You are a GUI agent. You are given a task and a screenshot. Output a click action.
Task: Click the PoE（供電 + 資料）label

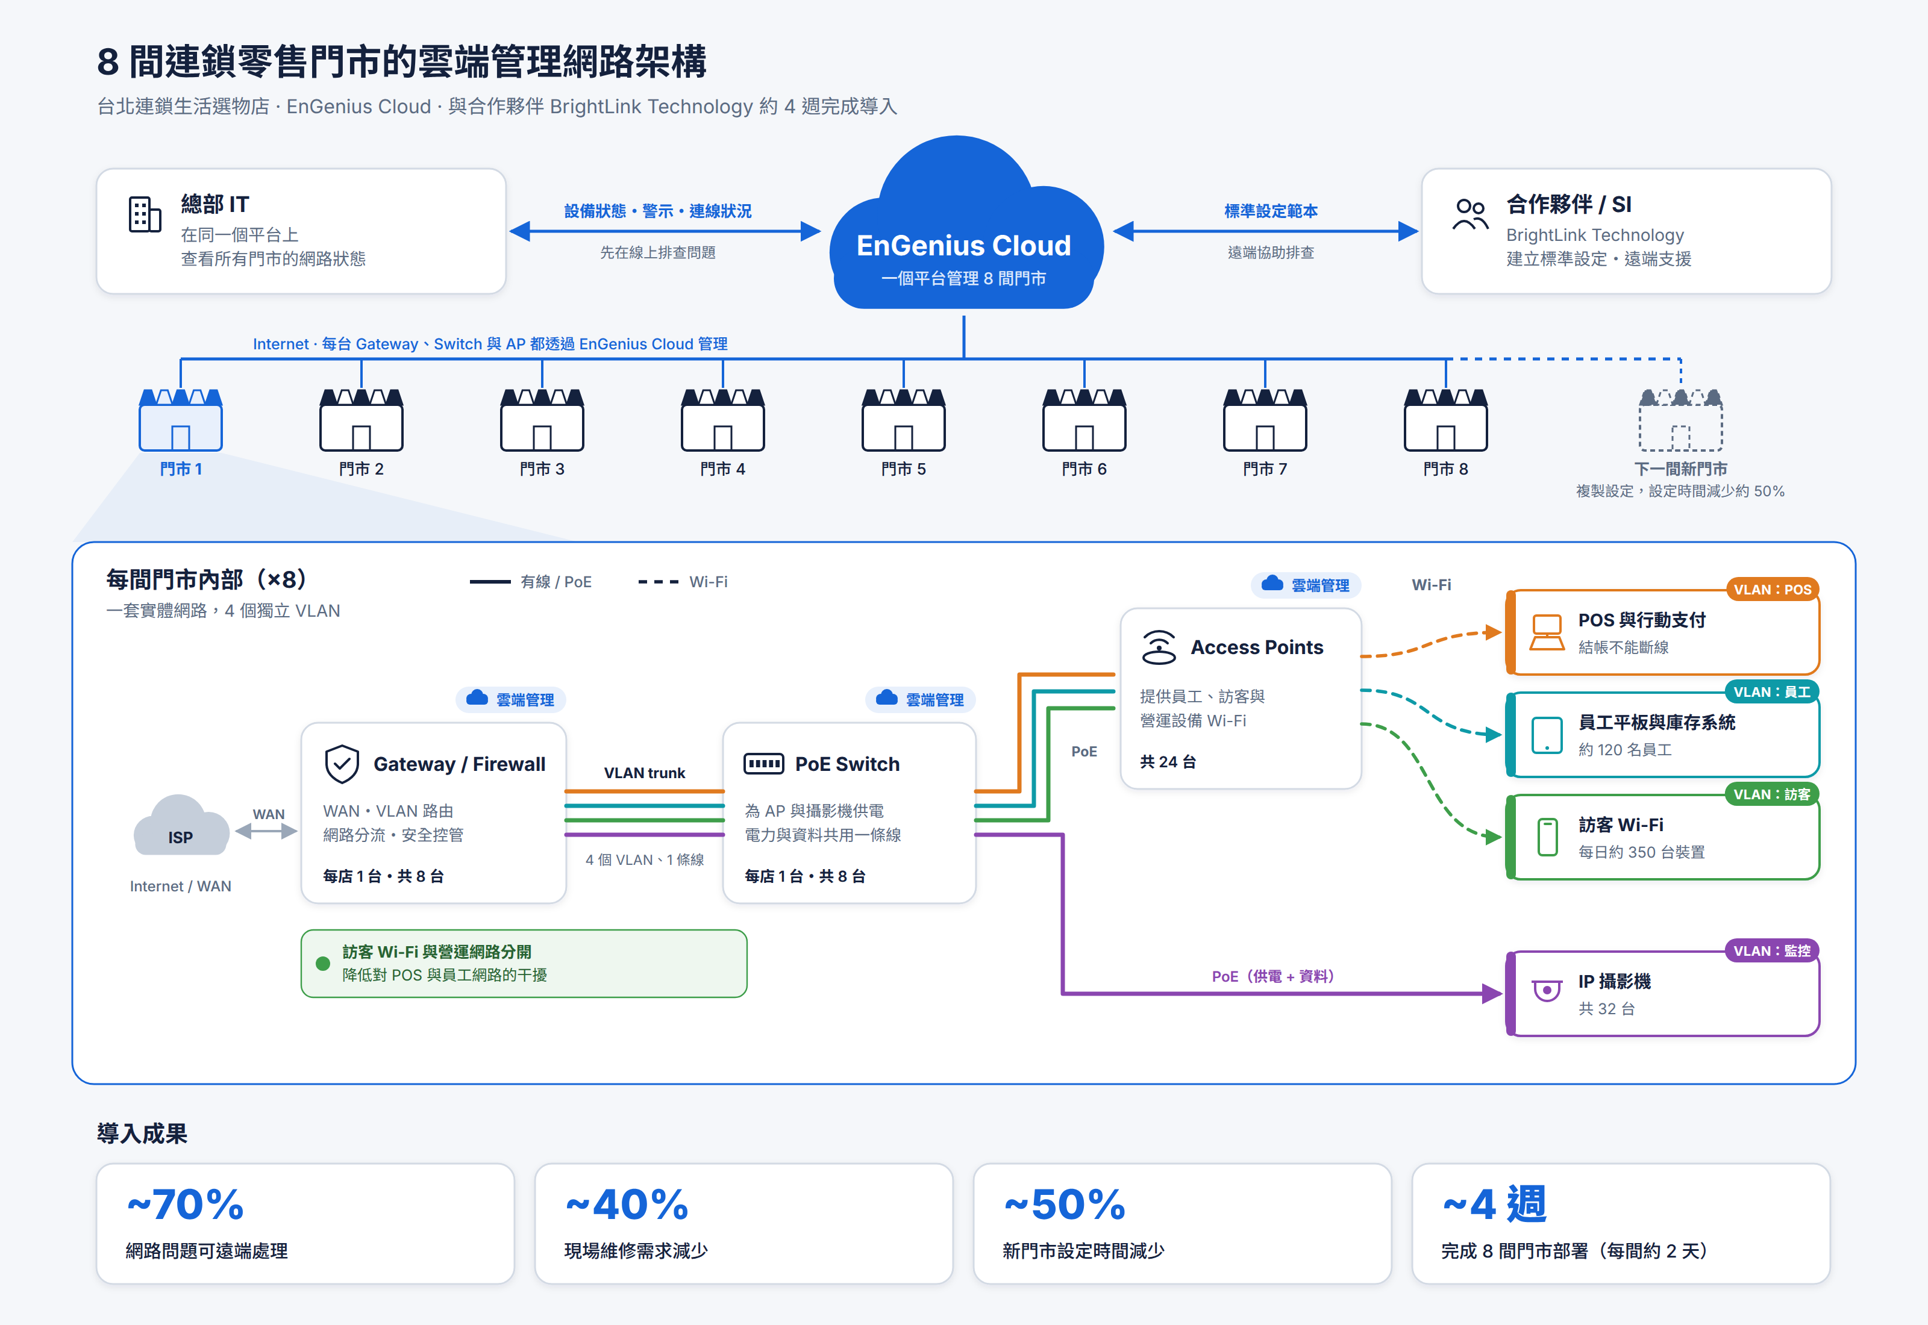click(x=1273, y=976)
